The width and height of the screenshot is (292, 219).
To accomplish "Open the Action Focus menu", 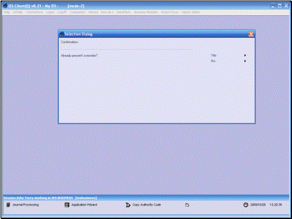I will pyautogui.click(x=169, y=12).
